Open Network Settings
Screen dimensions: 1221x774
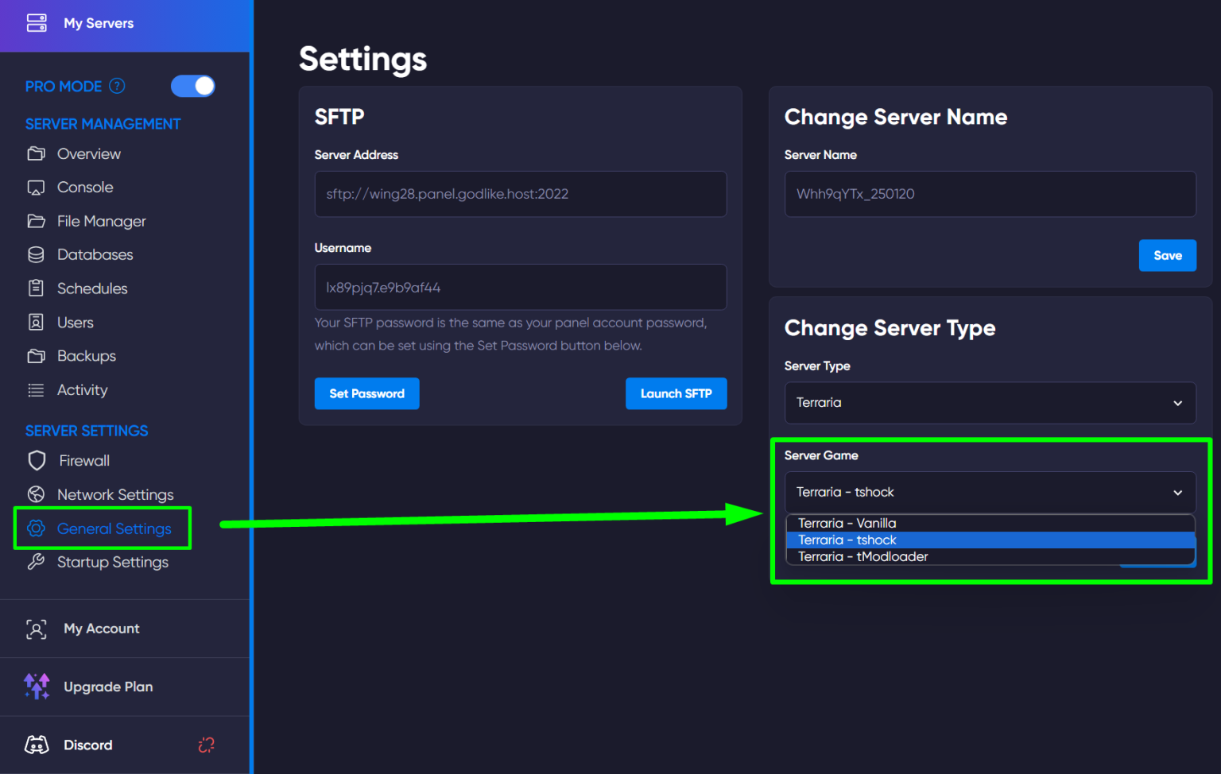115,494
